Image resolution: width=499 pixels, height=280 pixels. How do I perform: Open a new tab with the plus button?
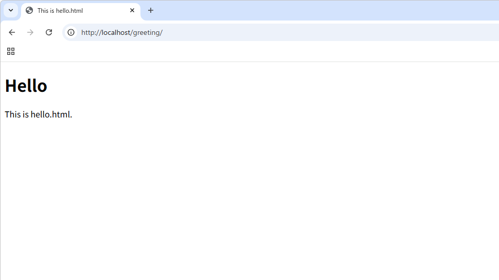point(151,10)
